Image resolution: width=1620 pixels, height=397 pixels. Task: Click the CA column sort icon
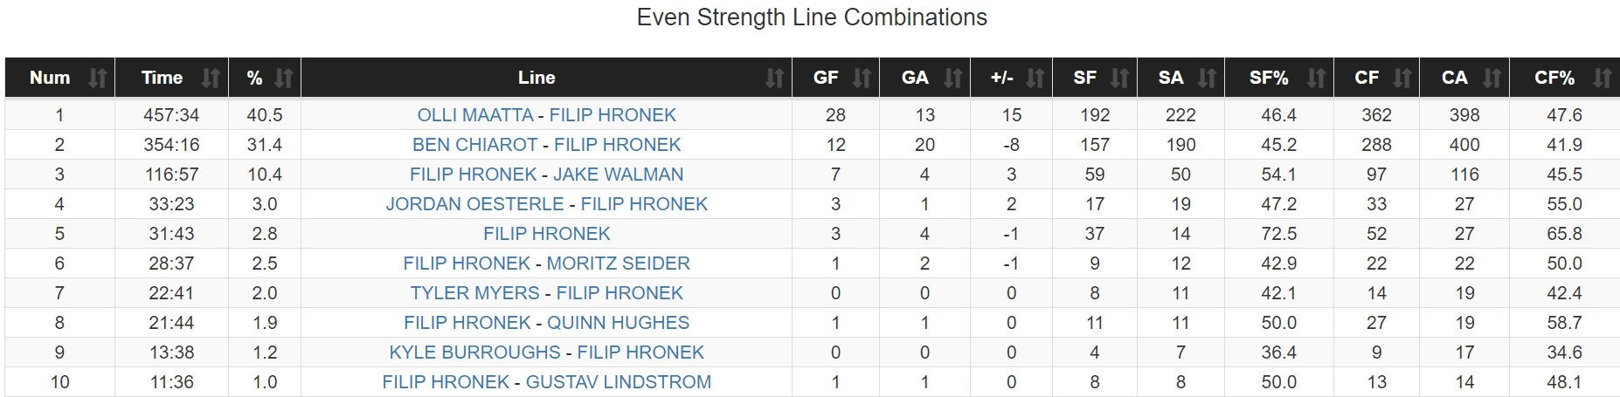pyautogui.click(x=1492, y=79)
